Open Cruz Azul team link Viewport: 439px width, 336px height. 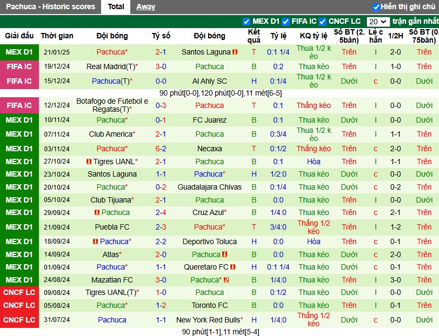(209, 212)
